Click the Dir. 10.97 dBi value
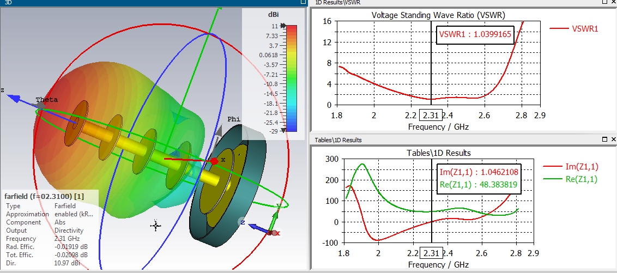 click(67, 263)
